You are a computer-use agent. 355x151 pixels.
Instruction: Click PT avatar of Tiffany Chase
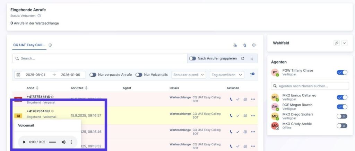275,73
